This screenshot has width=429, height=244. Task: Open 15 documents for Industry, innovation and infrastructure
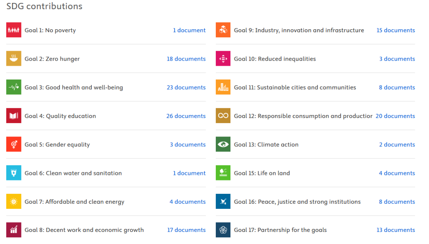(395, 30)
